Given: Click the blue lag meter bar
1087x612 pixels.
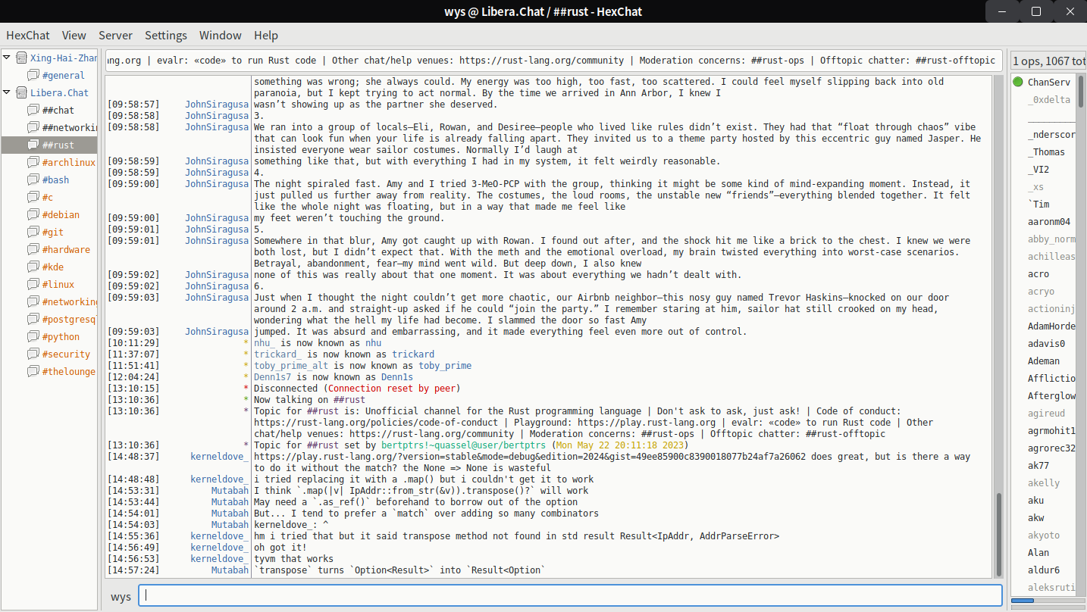Looking at the screenshot, I should point(1023,601).
